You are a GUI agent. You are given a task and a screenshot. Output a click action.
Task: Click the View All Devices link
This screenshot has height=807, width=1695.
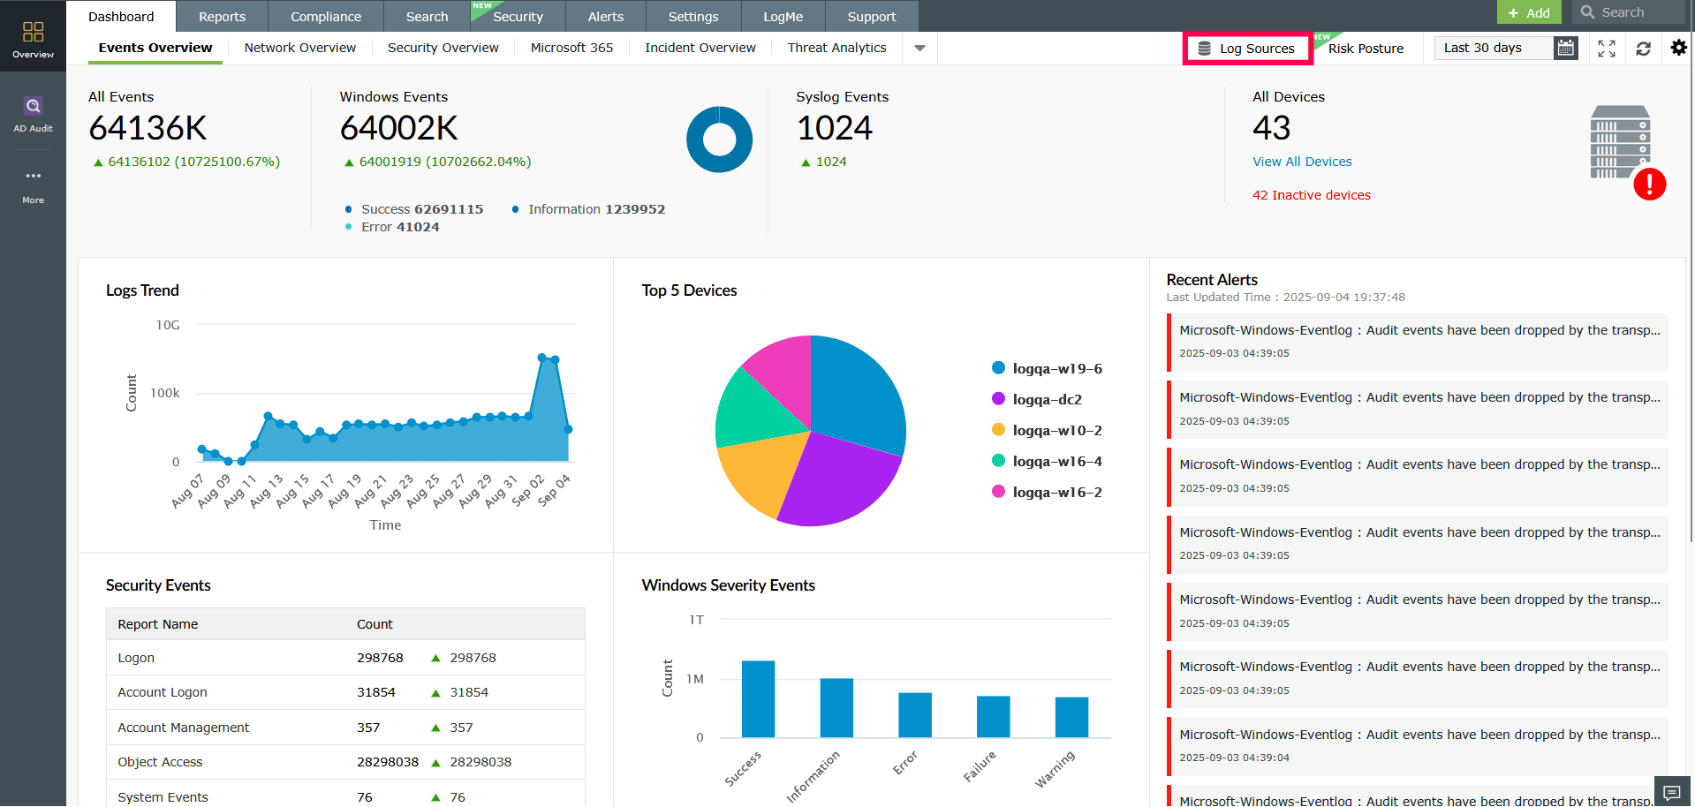point(1302,162)
